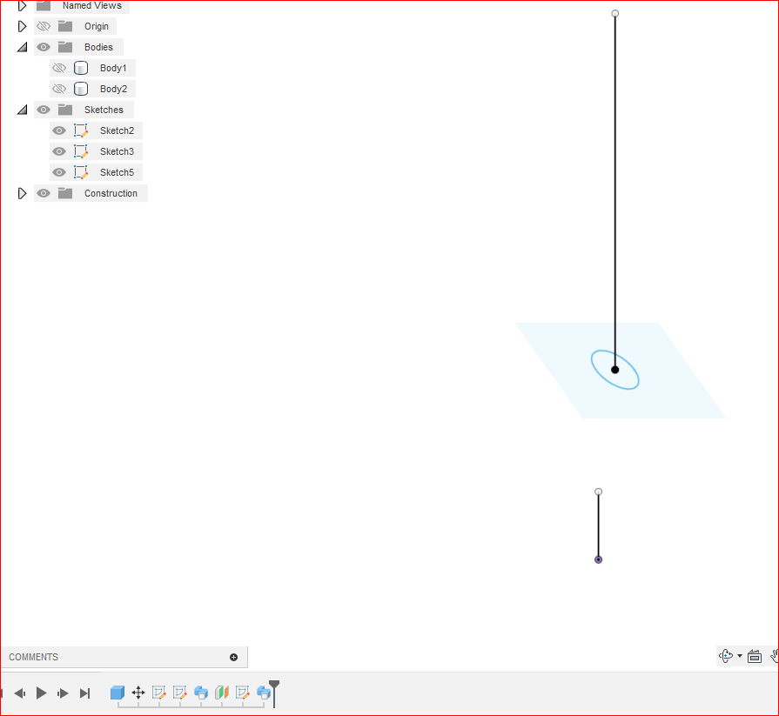Select the Move feature in the timeline
779x716 pixels.
[138, 693]
